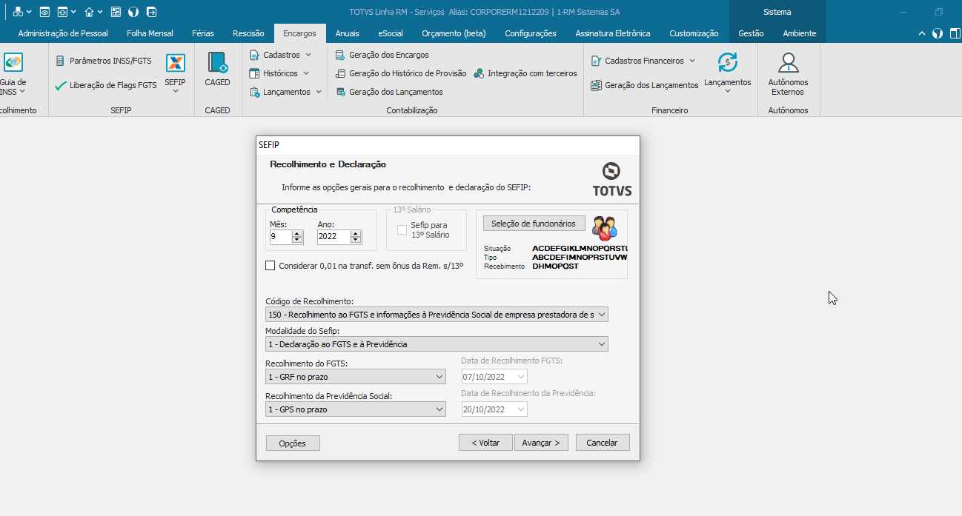Image resolution: width=962 pixels, height=516 pixels.
Task: Click the eye icon in quick access toolbar
Action: pyautogui.click(x=45, y=12)
